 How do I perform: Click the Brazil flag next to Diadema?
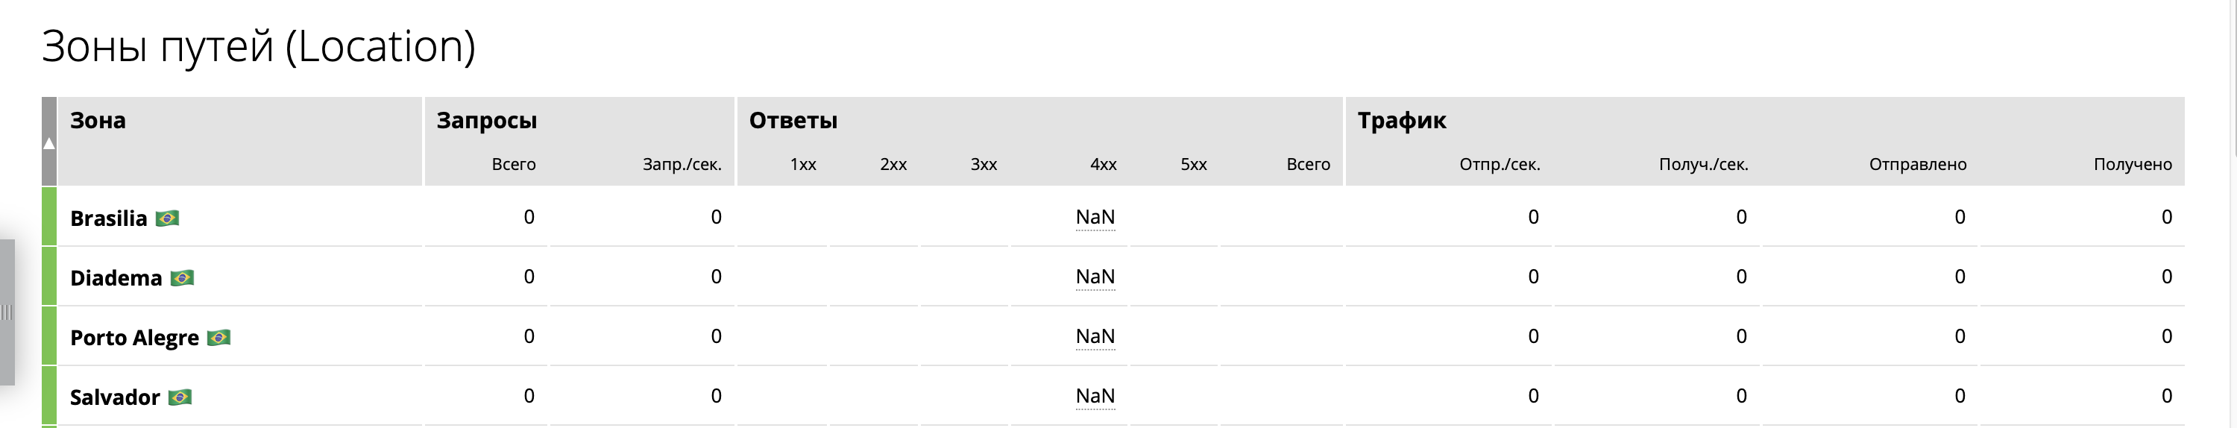(x=183, y=278)
